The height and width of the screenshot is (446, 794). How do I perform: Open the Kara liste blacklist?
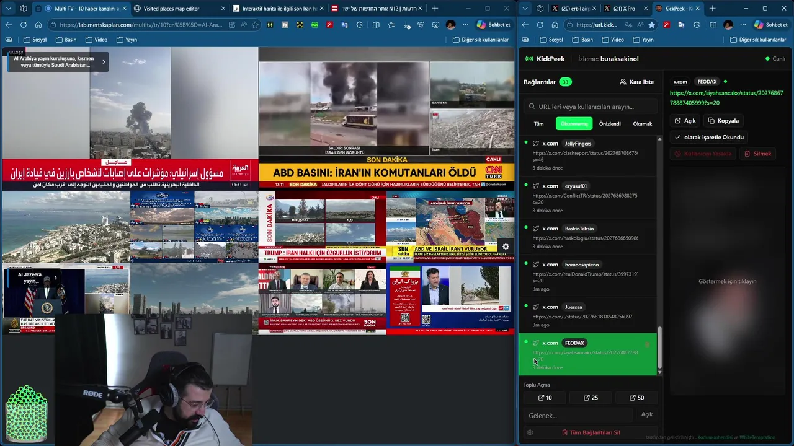coord(636,82)
